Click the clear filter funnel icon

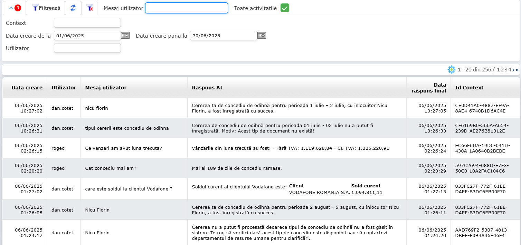[x=89, y=8]
